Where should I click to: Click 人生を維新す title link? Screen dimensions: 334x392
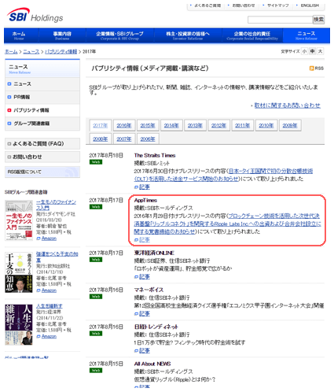pos(50,306)
